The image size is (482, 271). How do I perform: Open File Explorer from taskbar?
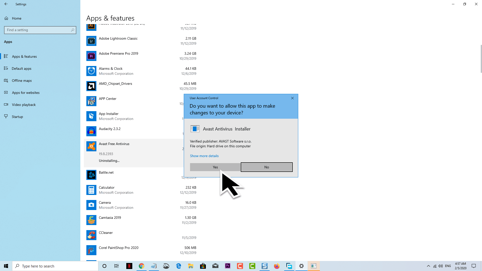click(x=191, y=266)
